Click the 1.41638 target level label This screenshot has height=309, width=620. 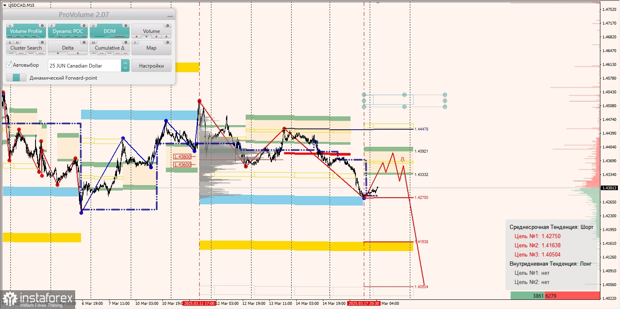tap(422, 241)
